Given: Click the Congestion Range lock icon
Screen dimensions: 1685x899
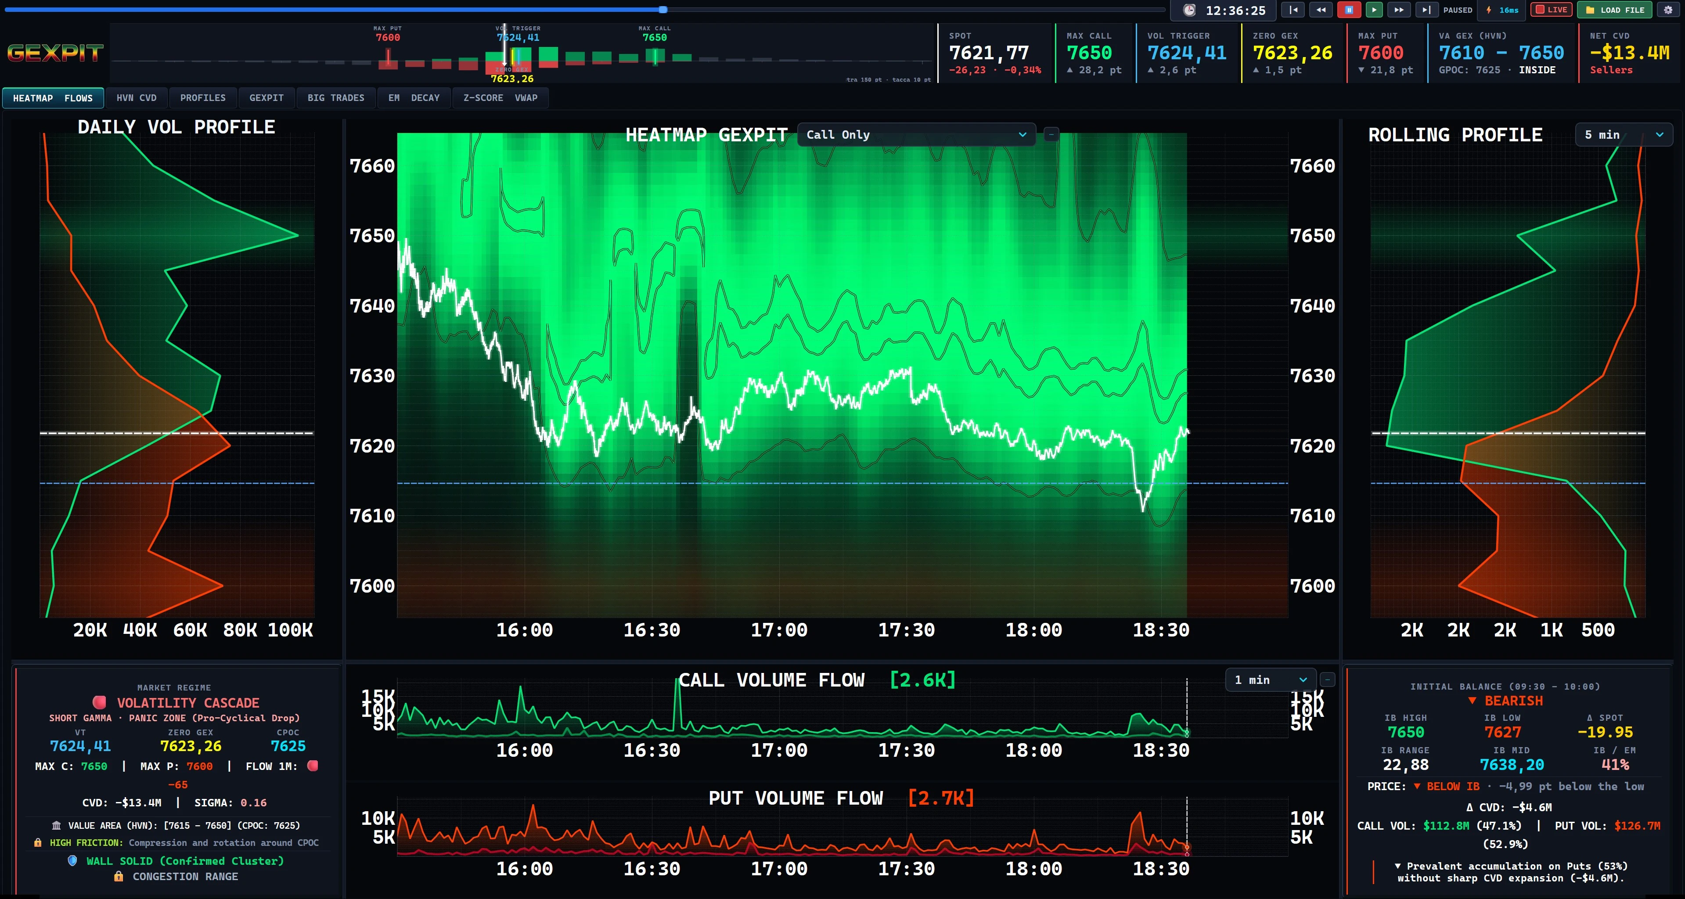Looking at the screenshot, I should [x=119, y=876].
